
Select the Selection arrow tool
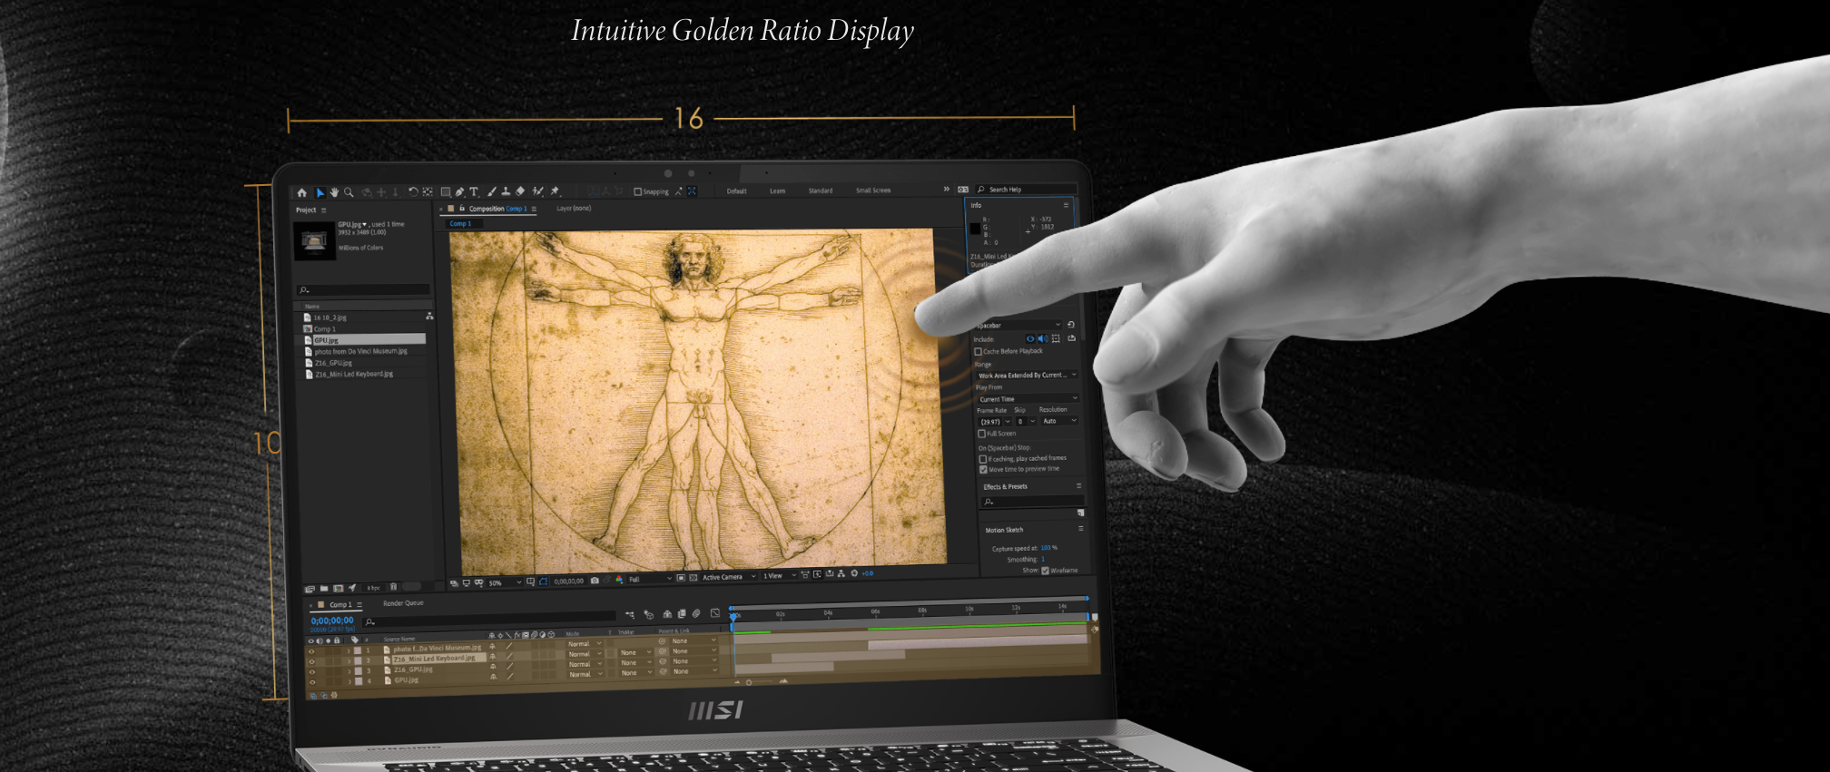(320, 192)
